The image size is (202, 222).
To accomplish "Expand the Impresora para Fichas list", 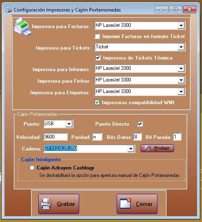I will (181, 80).
